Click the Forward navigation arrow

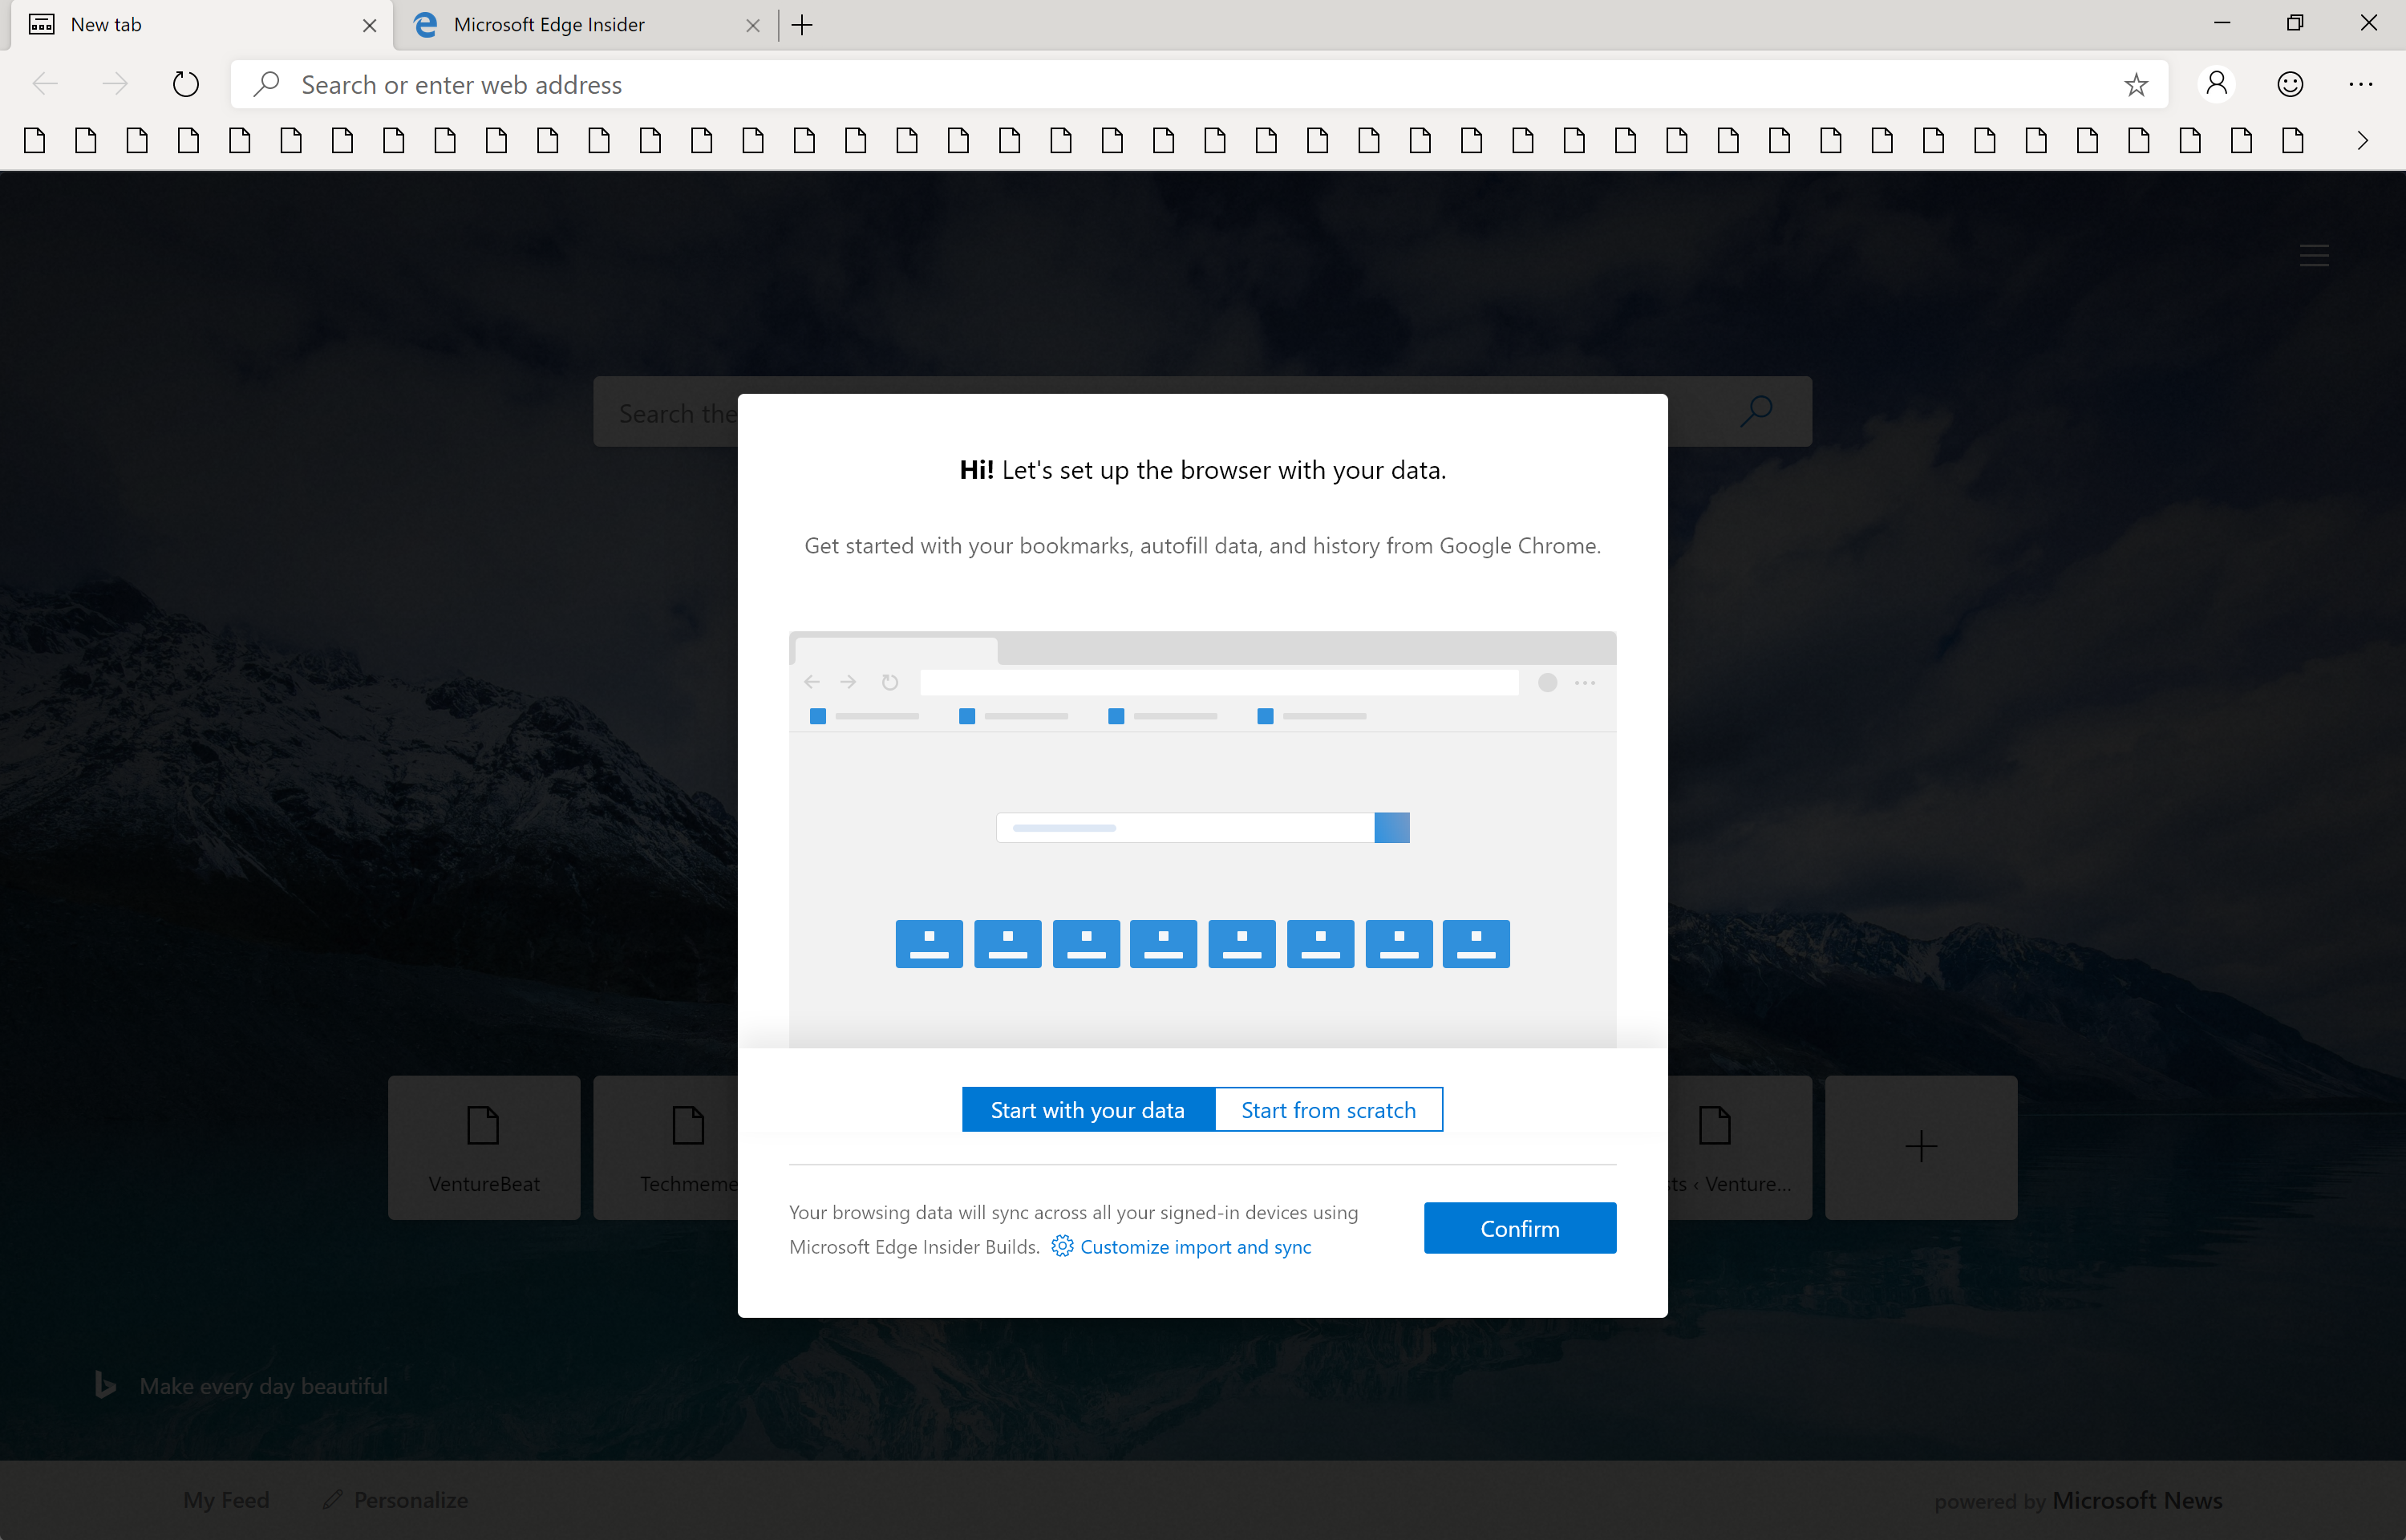[x=115, y=84]
